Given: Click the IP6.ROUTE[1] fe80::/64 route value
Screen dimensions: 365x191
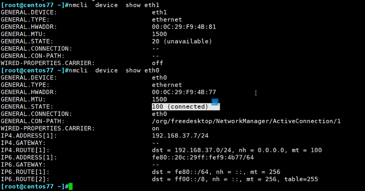Looking at the screenshot, I should coord(216,172).
